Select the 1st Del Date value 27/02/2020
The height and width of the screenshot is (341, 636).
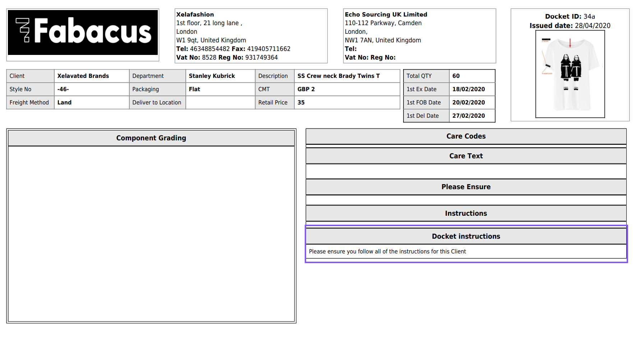[468, 116]
